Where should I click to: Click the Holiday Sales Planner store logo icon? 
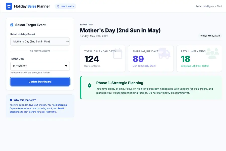pos(9,6)
